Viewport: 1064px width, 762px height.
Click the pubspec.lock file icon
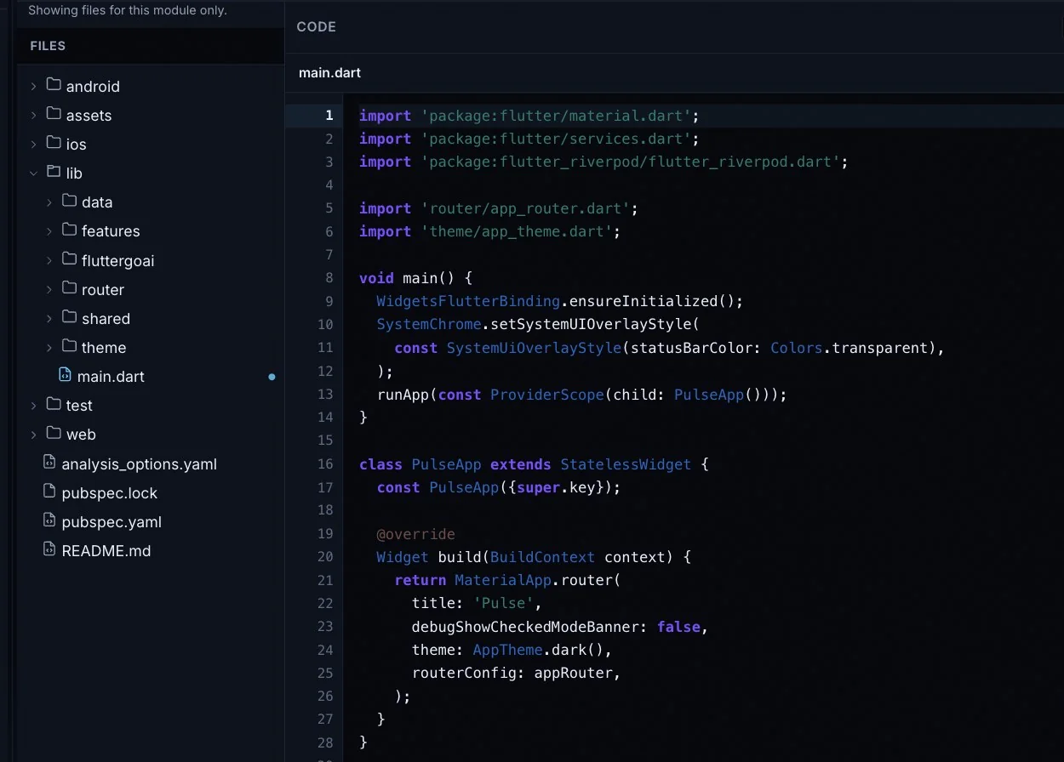point(49,492)
